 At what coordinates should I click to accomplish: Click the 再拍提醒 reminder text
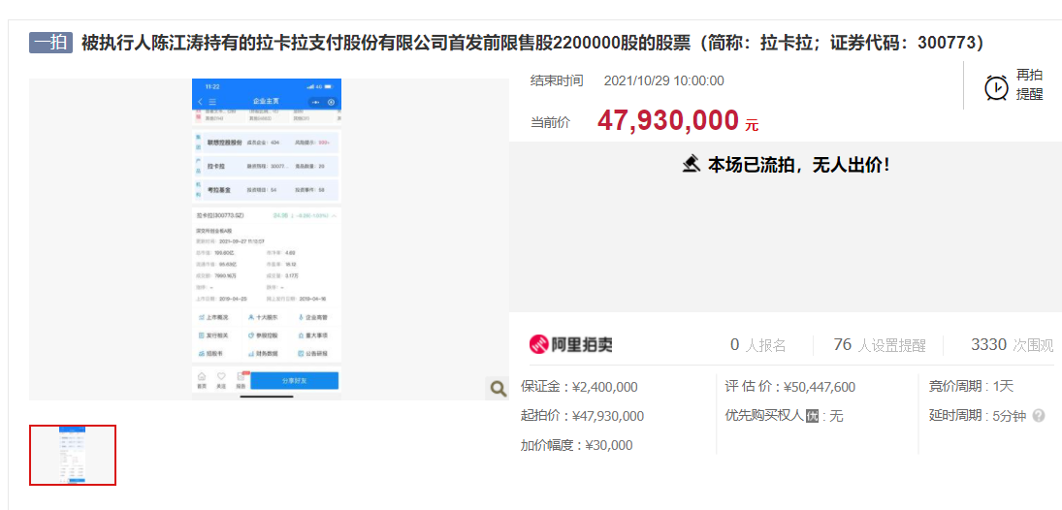tap(1029, 84)
